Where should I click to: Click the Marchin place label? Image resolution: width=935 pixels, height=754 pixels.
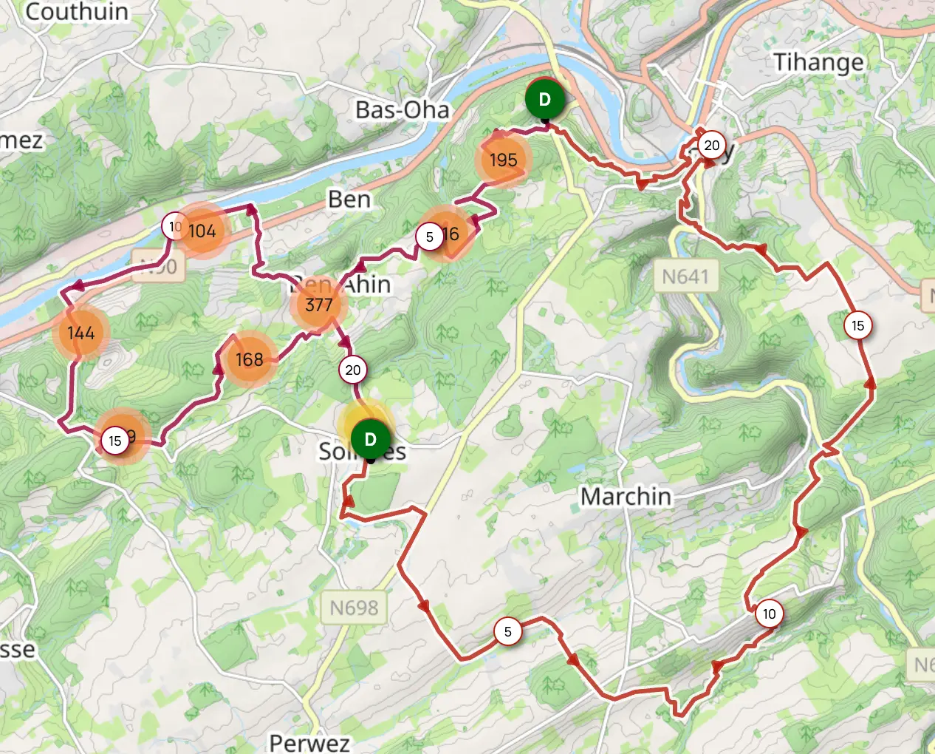[x=626, y=496]
